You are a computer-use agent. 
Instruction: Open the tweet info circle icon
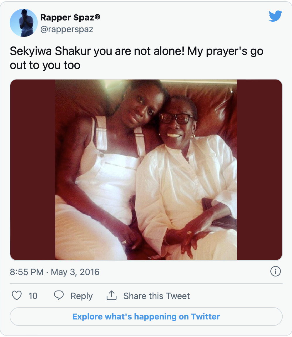point(275,272)
